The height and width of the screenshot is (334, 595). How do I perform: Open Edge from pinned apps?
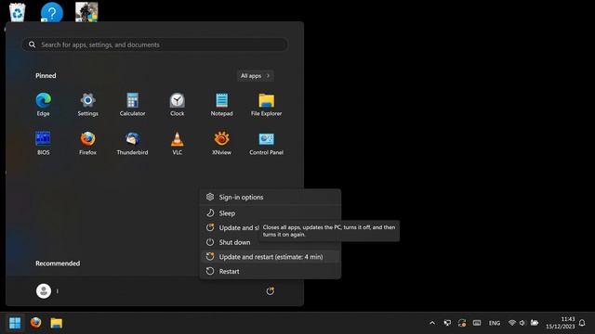(44, 104)
